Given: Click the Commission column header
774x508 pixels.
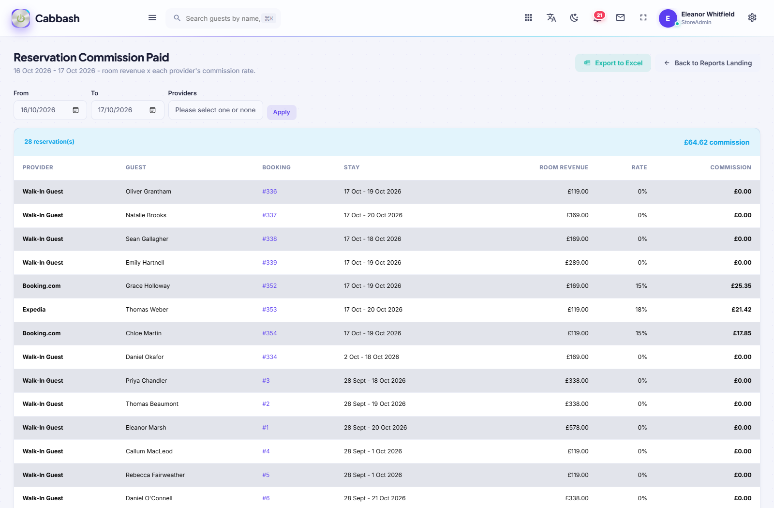Looking at the screenshot, I should tap(731, 167).
